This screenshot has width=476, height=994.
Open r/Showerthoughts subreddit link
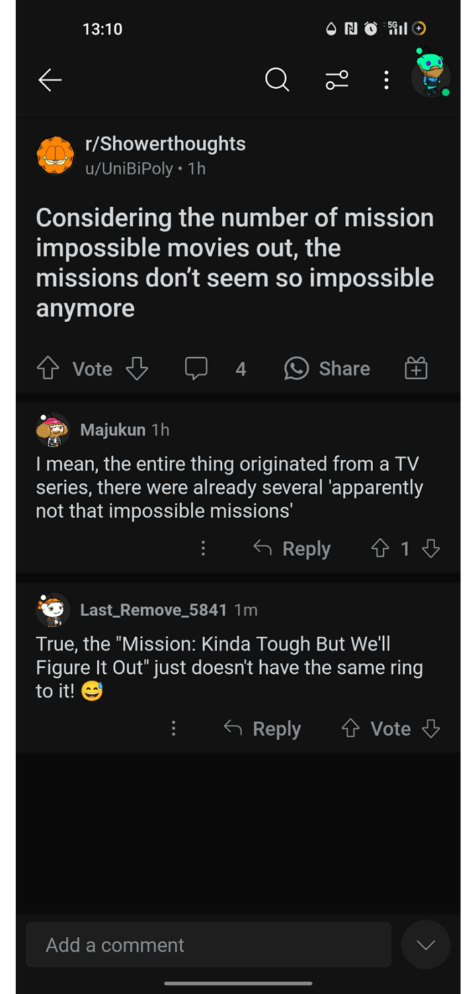pos(165,144)
